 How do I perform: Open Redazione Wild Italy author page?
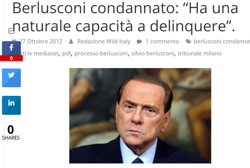click(104, 41)
